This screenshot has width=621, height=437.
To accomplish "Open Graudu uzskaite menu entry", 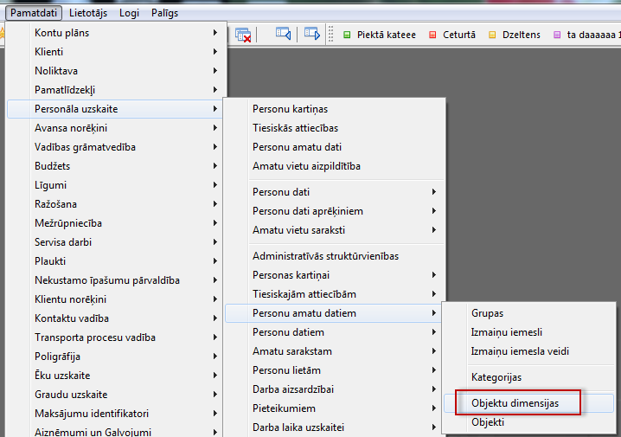I will pyautogui.click(x=115, y=395).
